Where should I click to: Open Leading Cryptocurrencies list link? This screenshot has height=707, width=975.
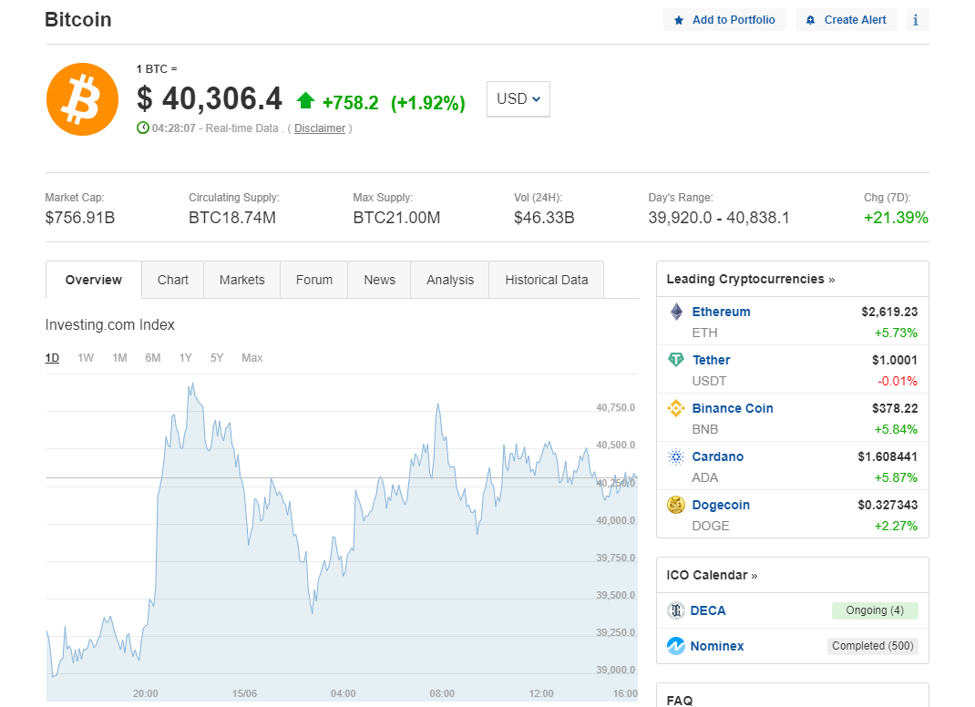(751, 279)
